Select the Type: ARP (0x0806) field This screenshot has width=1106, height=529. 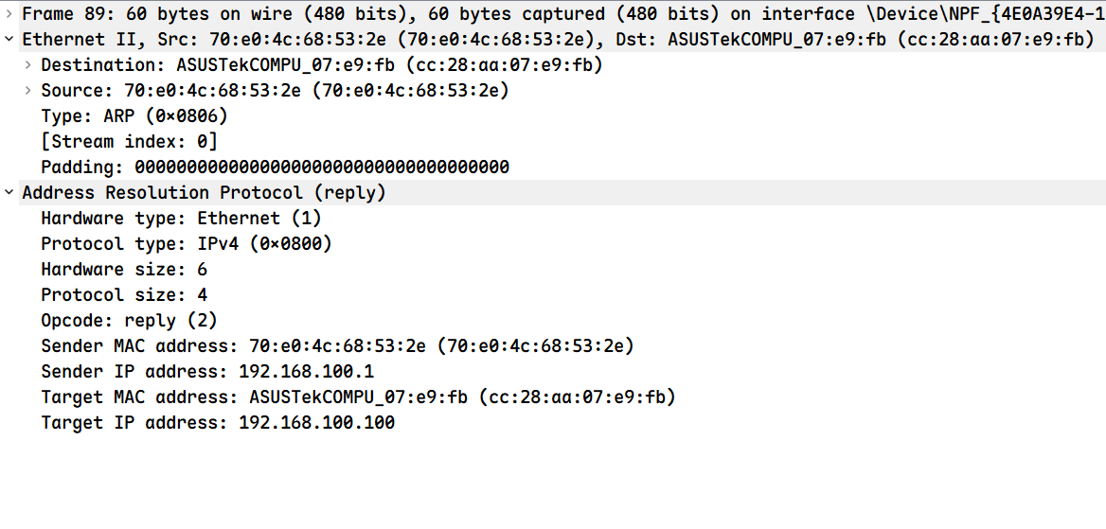click(134, 116)
